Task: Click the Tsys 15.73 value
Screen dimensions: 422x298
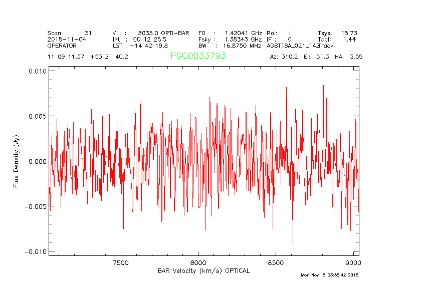Action: [x=339, y=33]
